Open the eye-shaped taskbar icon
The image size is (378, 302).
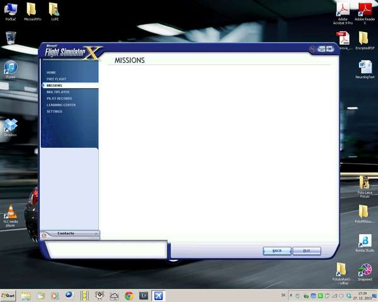(100, 296)
